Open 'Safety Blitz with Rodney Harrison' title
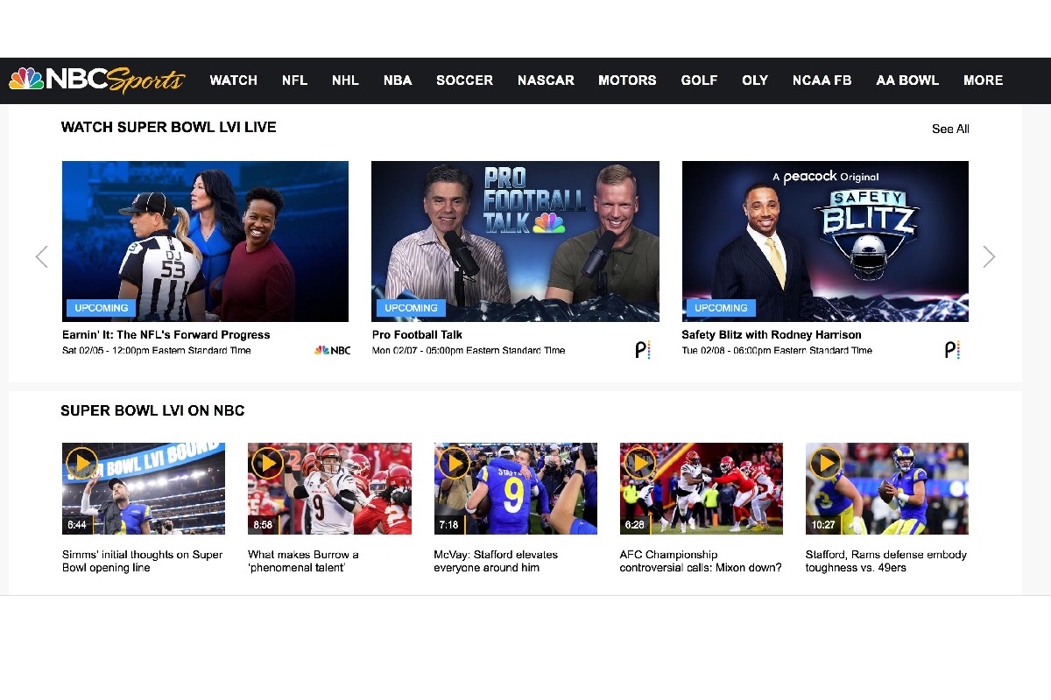Viewport: 1051px width, 700px height. 772,335
